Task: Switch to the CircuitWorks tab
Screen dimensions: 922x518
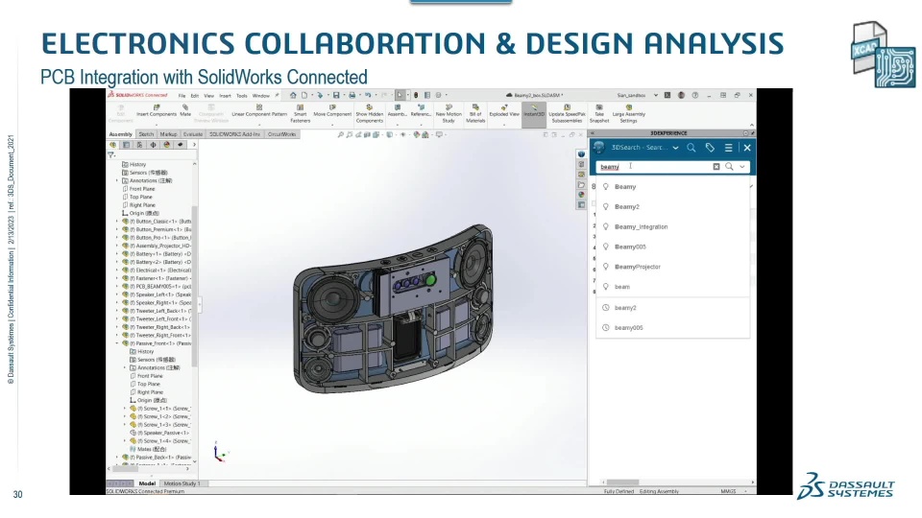Action: click(282, 134)
